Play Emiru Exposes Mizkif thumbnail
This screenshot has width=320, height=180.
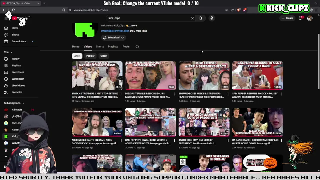pyautogui.click(x=204, y=75)
